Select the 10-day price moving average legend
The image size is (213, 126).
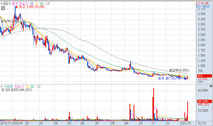pos(31,4)
